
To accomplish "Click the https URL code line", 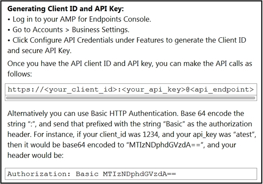I will pyautogui.click(x=131, y=90).
